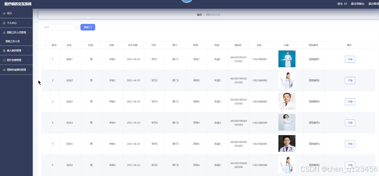
Task: Click the 年龄3 cell
Action: pyautogui.click(x=112, y=102)
